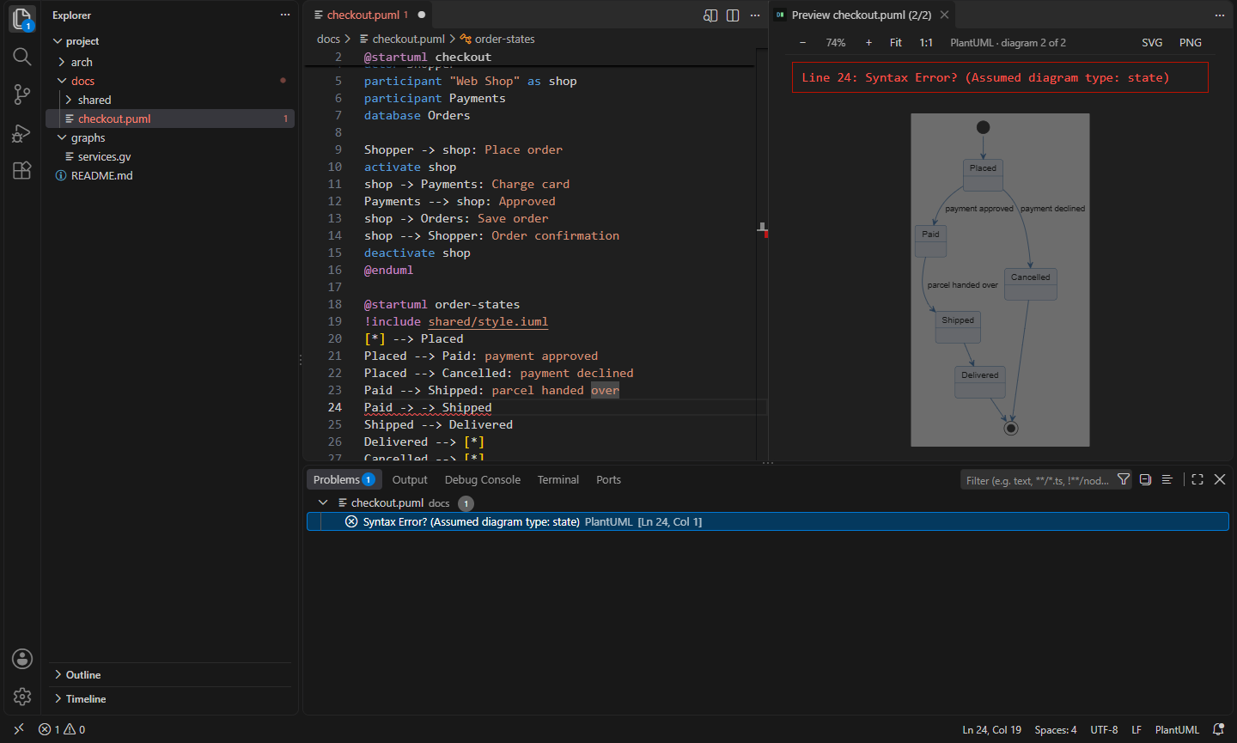Viewport: 1237px width, 743px height.
Task: Set preview zoom to 1:1
Action: [926, 42]
